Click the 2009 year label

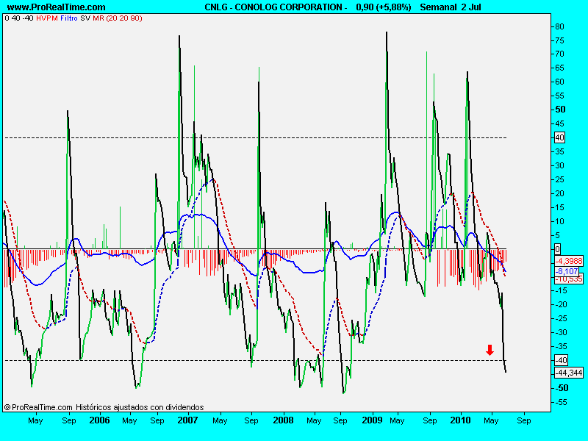[372, 420]
